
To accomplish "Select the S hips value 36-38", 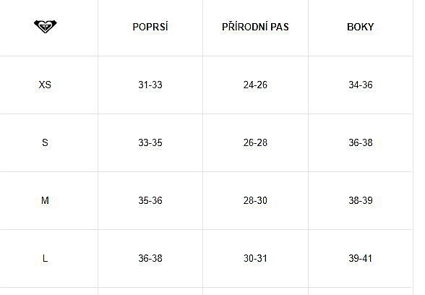I will coord(361,142).
